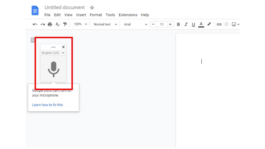
Task: Open the text color picker
Action: [201, 24]
